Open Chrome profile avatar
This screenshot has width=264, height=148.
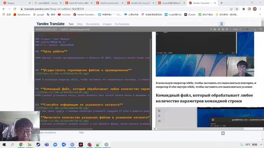(x=255, y=9)
